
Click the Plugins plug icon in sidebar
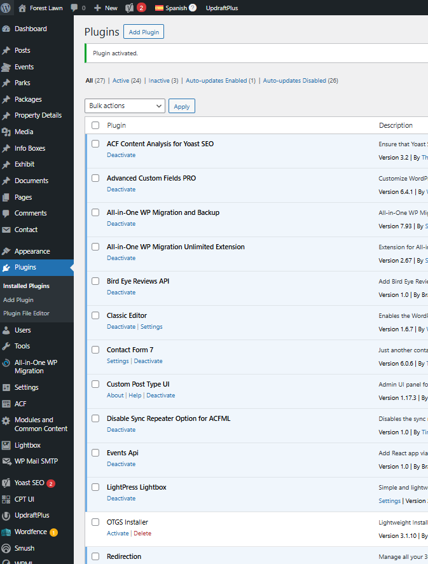(x=6, y=268)
